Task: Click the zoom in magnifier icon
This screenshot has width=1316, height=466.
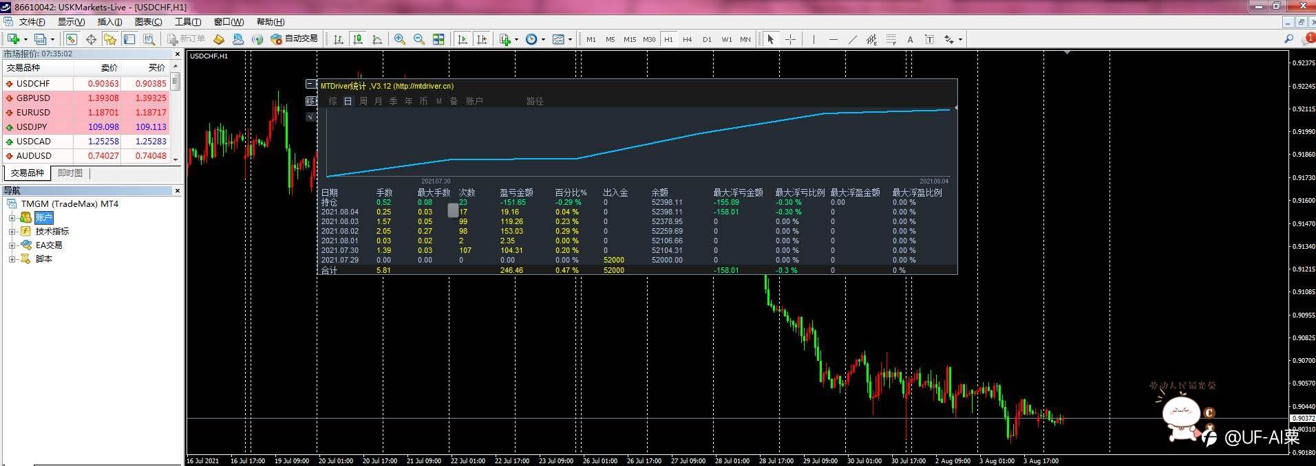Action: [399, 39]
